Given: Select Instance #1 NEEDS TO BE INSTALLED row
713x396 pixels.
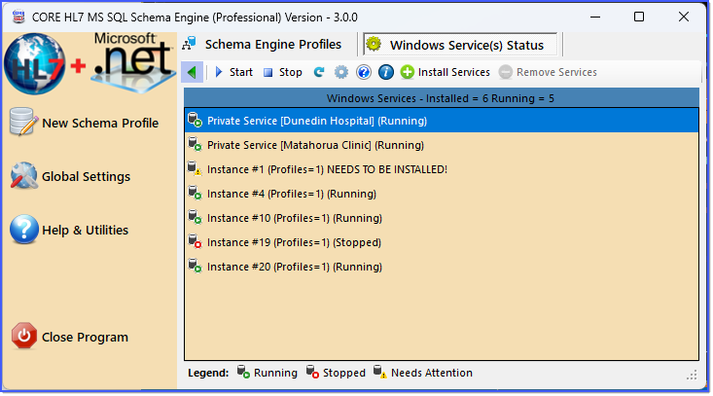Looking at the screenshot, I should pyautogui.click(x=442, y=169).
